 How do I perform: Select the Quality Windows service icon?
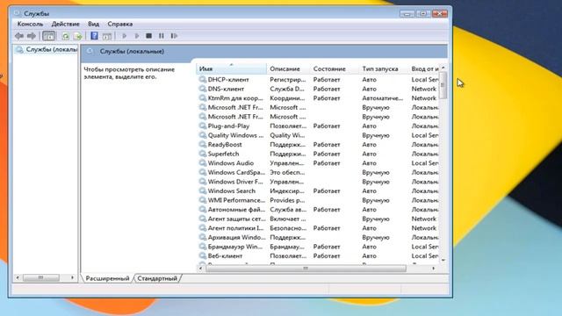pos(203,135)
